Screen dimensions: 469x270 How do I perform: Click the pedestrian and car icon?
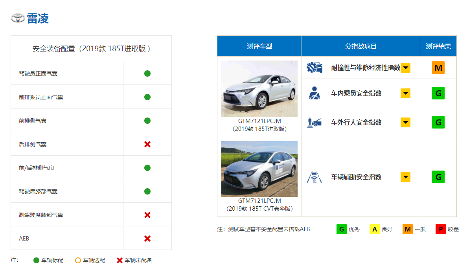click(x=315, y=122)
